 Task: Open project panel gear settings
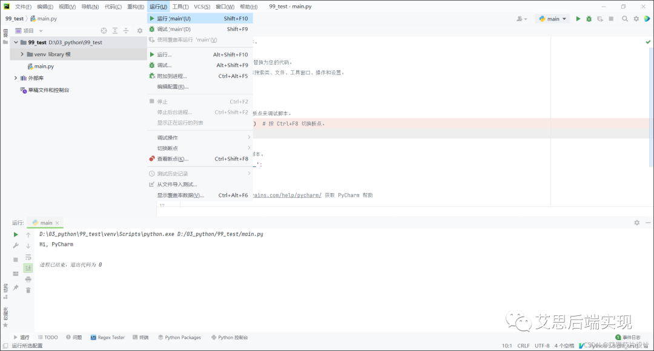pos(140,31)
